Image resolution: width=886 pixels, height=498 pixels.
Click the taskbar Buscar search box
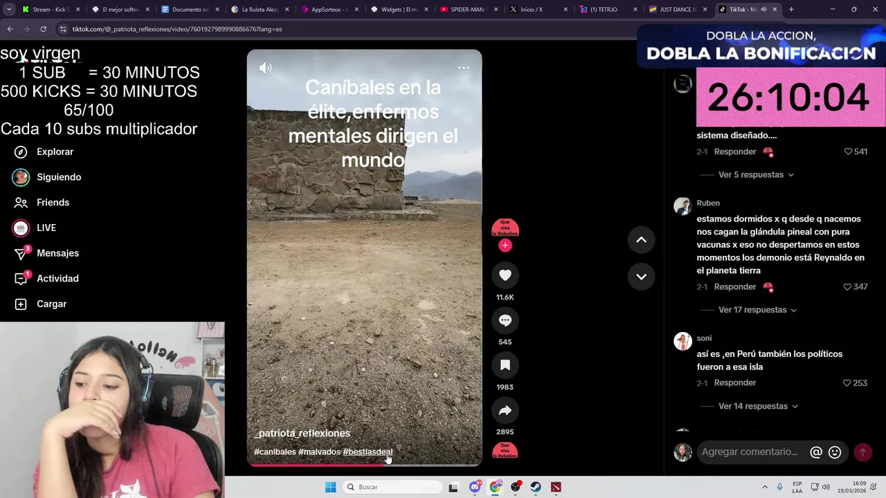[392, 487]
